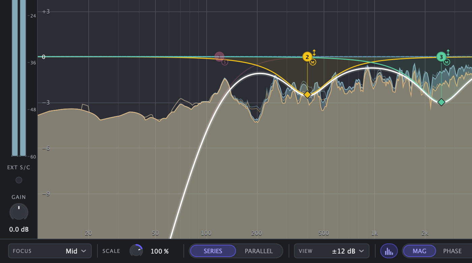The height and width of the screenshot is (263, 472).
Task: Click the 100 Hz frequency label
Action: tap(206, 233)
